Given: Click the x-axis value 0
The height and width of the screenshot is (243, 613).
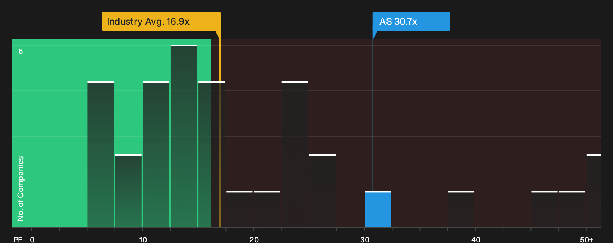Looking at the screenshot, I should tap(32, 239).
